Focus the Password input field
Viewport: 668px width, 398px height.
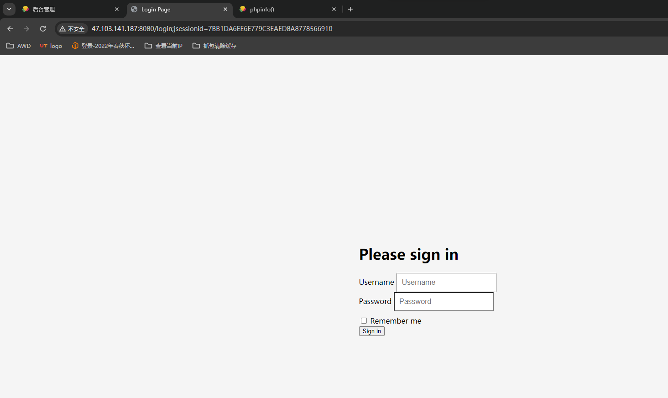444,302
